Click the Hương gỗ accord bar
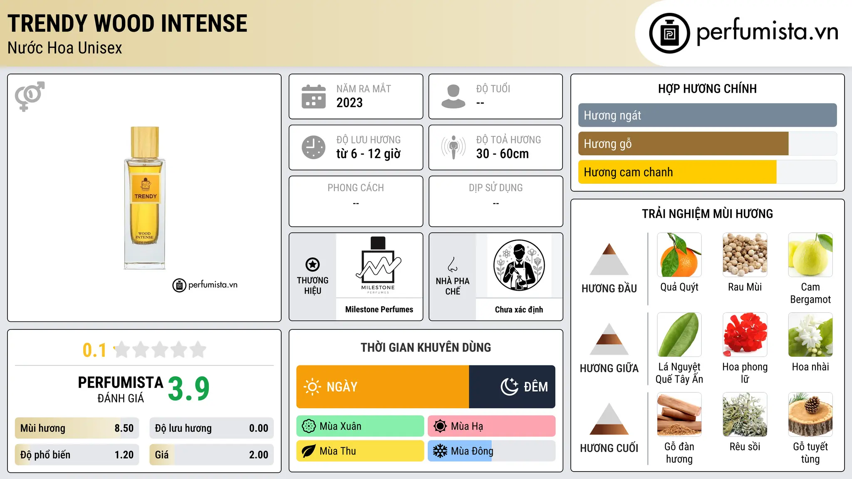The image size is (852, 479). 707,143
